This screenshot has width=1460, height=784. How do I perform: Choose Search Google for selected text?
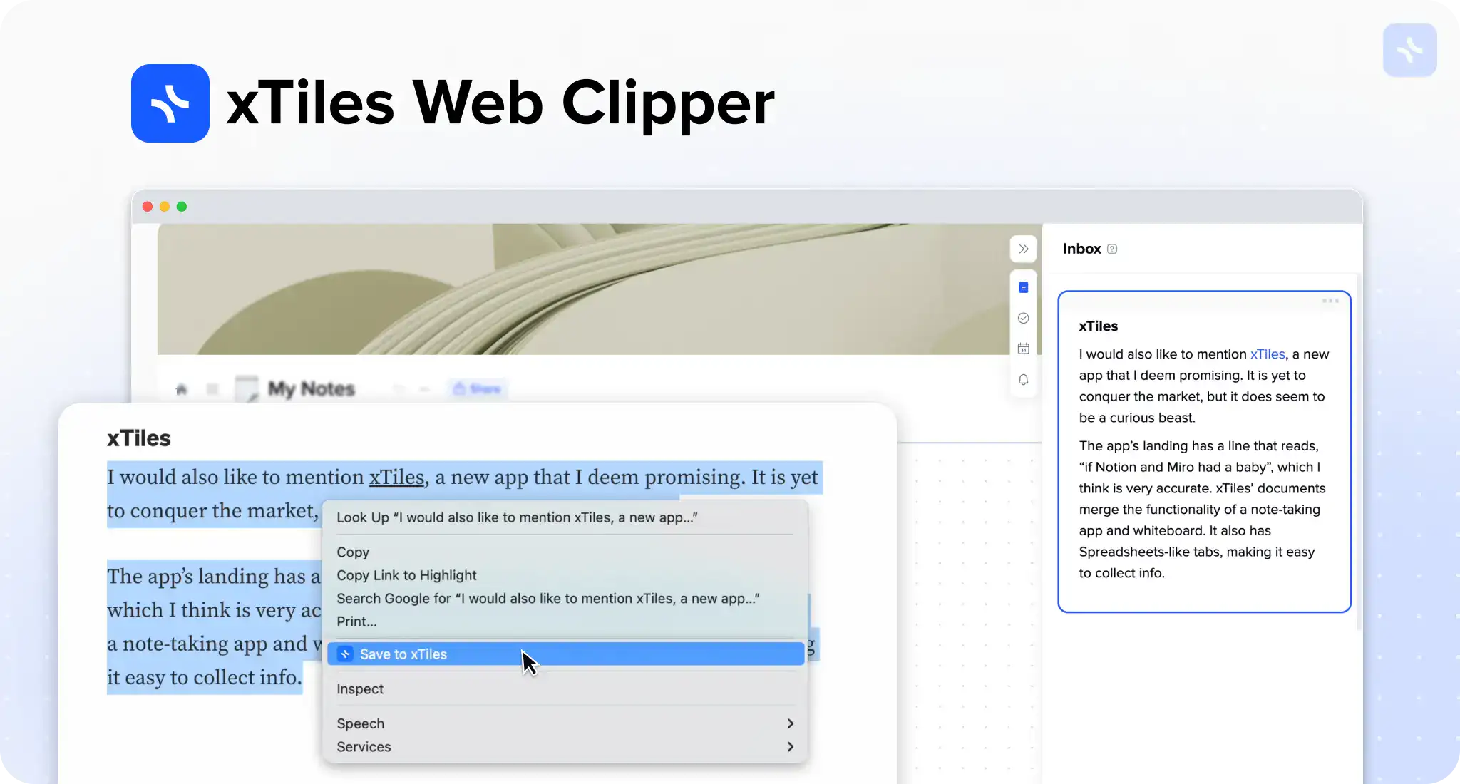(548, 599)
